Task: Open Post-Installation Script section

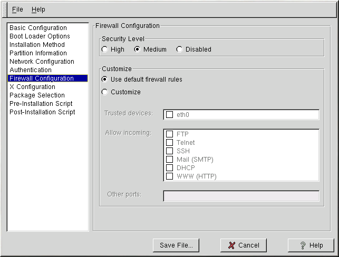Action: point(42,112)
